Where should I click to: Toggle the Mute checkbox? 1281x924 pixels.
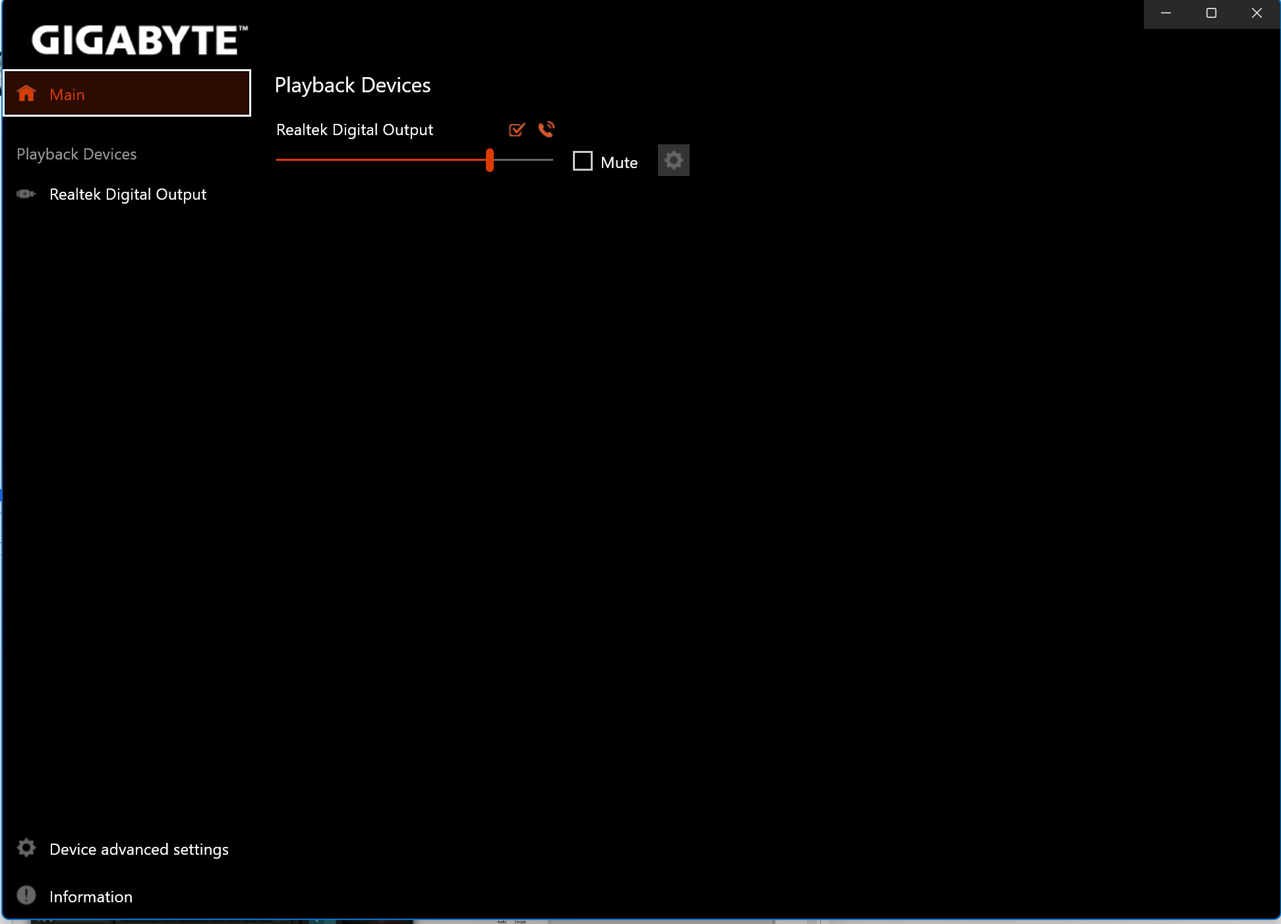pyautogui.click(x=583, y=161)
